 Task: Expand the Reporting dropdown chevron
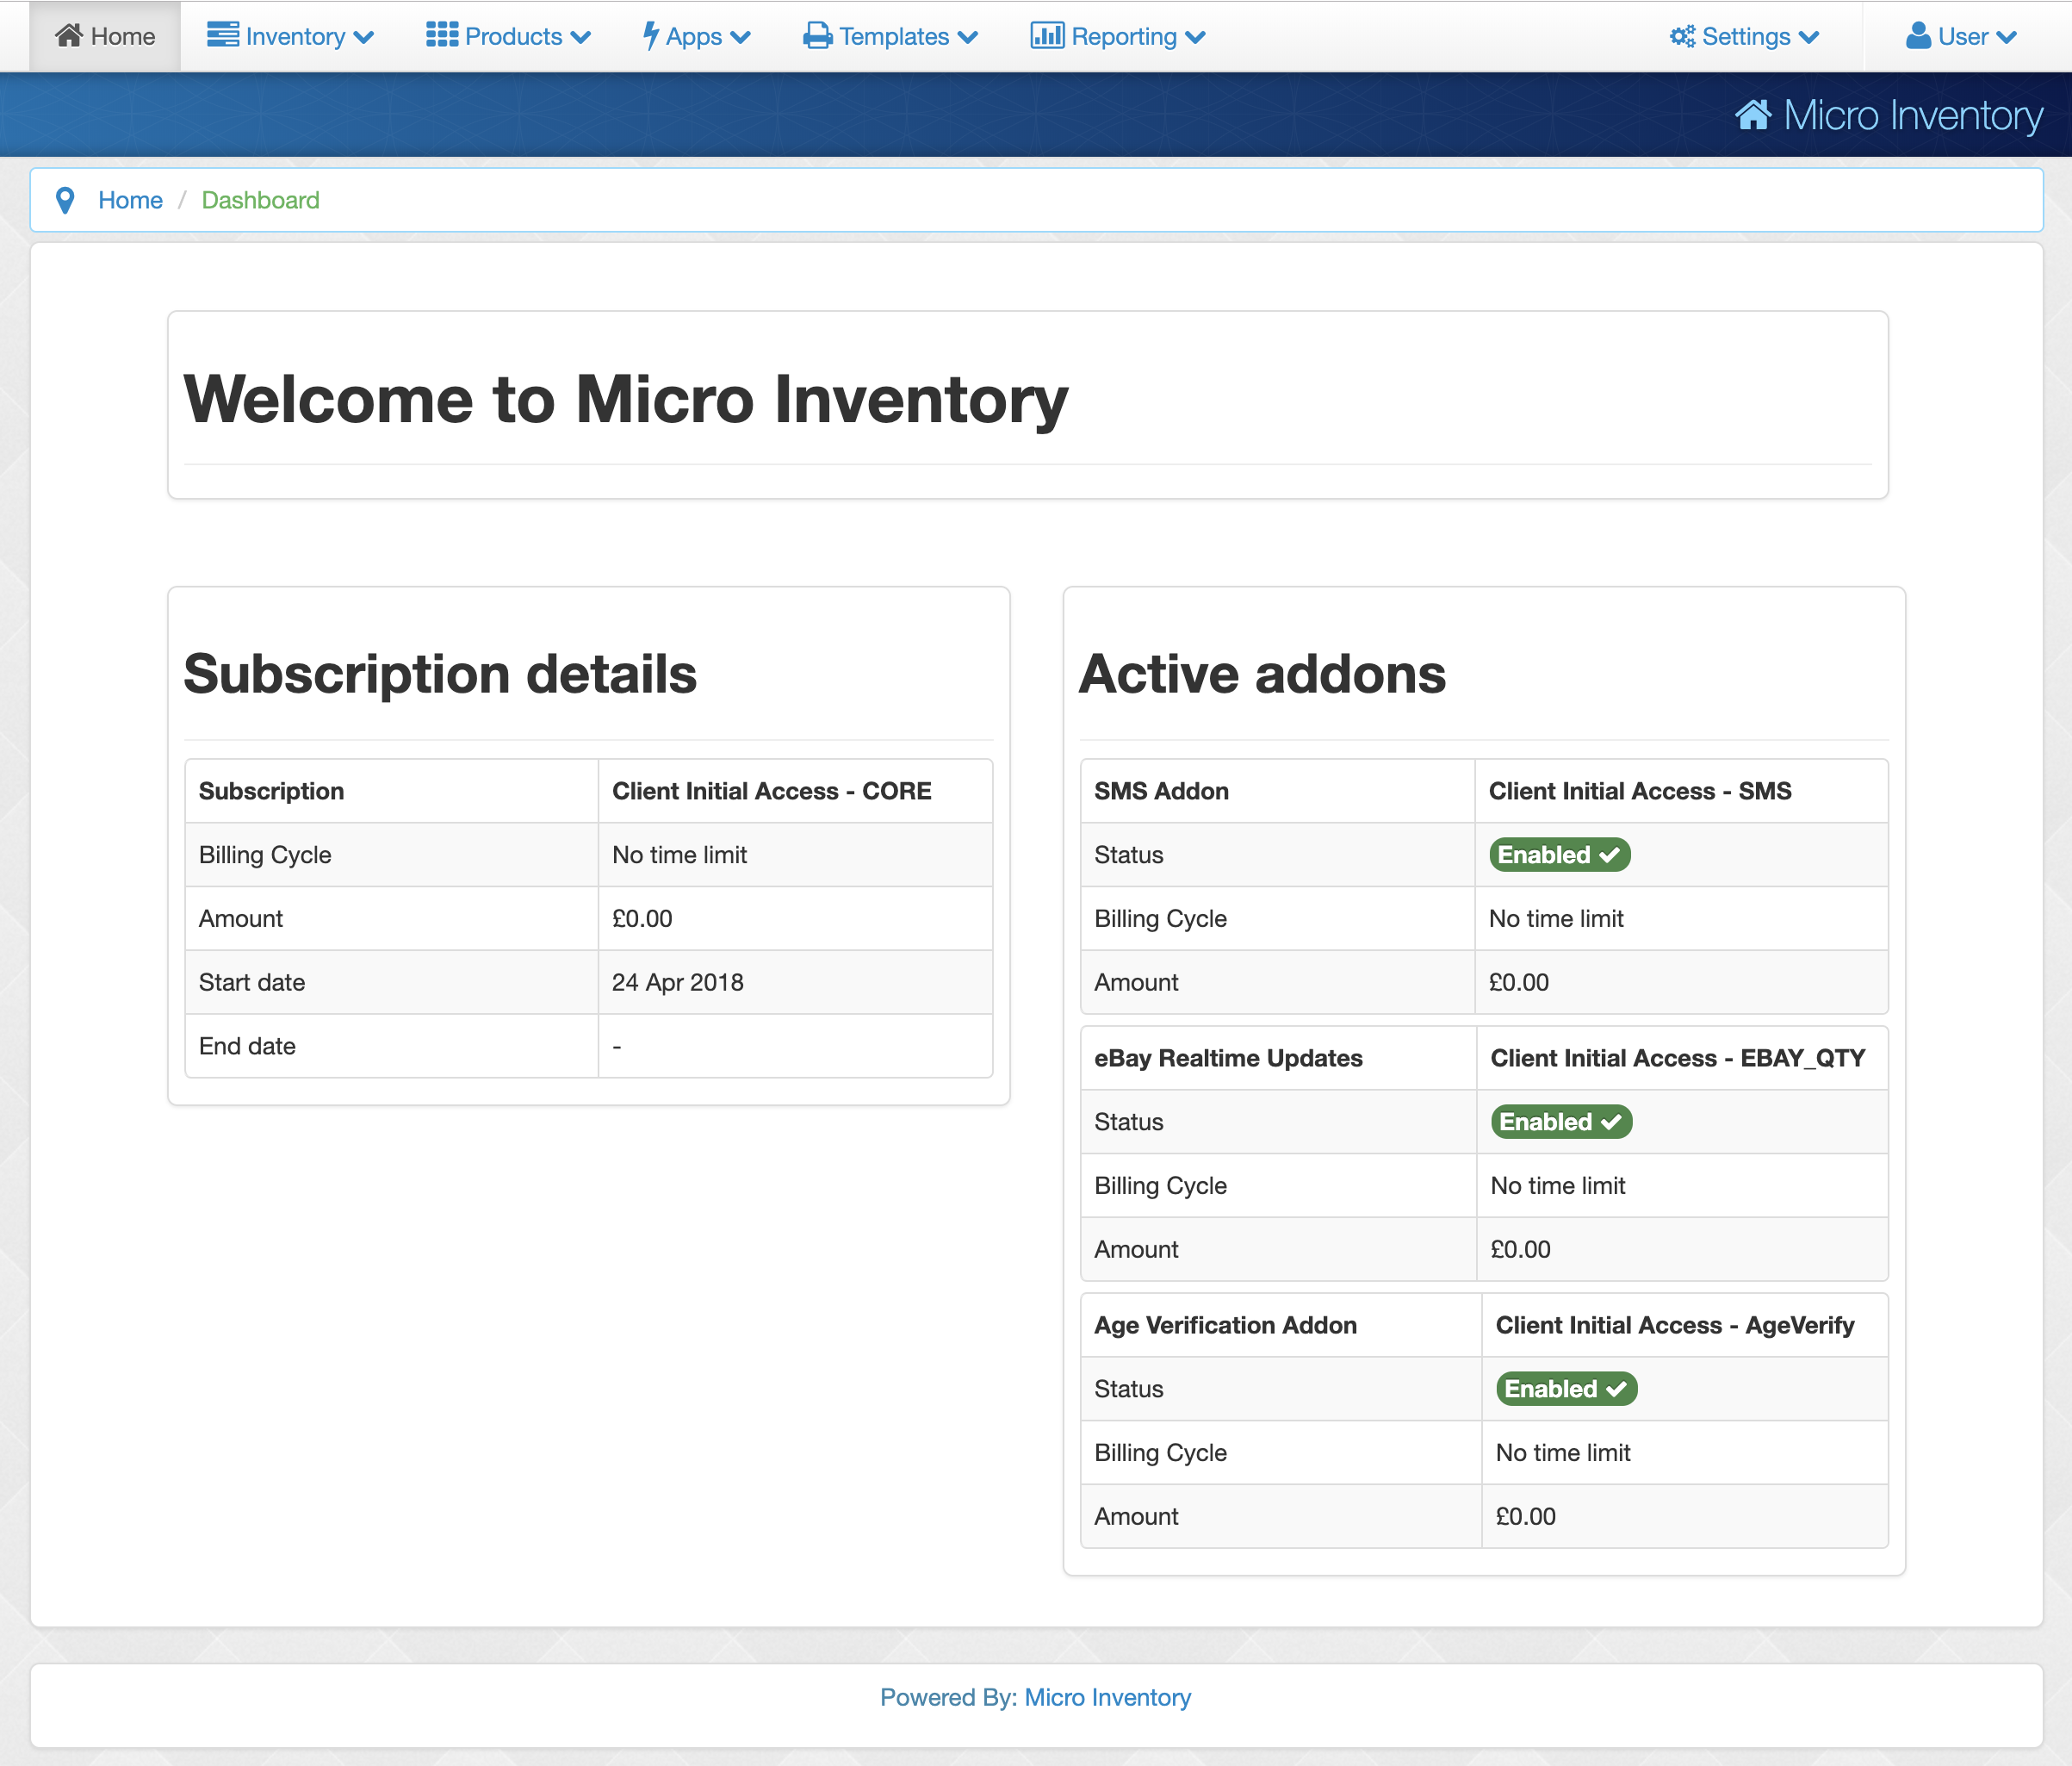coord(1195,37)
